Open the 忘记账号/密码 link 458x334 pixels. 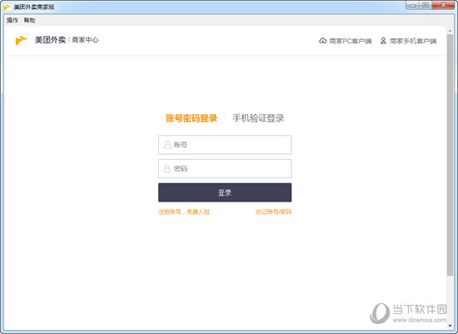[x=274, y=212]
